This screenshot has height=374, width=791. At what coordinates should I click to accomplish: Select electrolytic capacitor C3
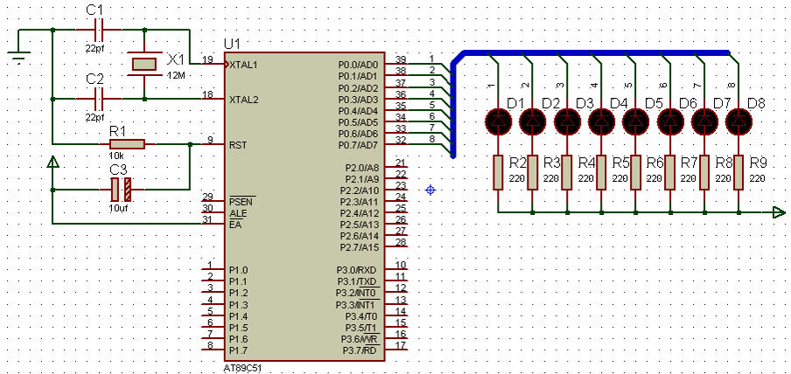click(121, 190)
